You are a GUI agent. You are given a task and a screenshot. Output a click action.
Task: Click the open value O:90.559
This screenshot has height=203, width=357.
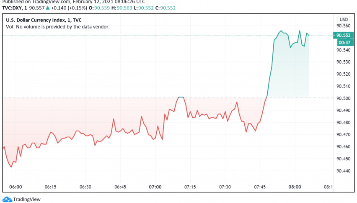(99, 8)
